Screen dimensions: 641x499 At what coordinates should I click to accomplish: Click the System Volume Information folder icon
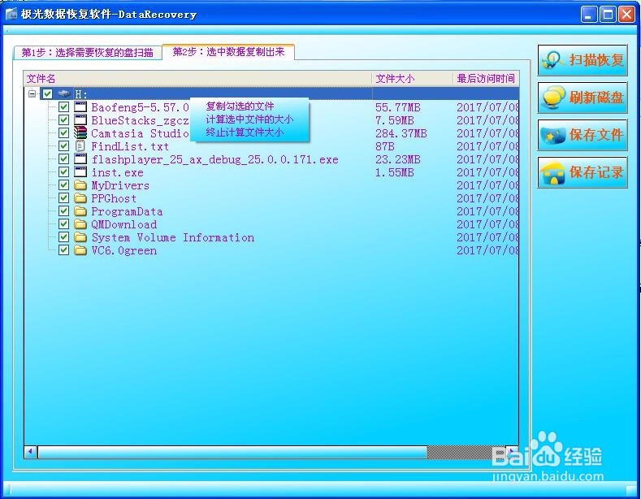tap(80, 237)
